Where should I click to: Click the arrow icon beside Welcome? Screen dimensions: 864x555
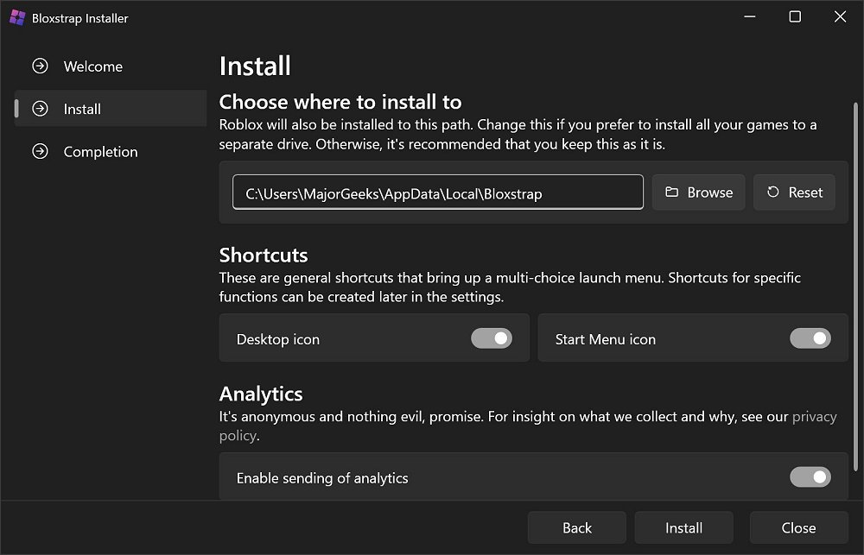(40, 66)
